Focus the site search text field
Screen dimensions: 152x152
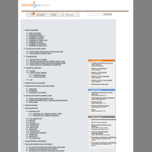click(x=95, y=14)
